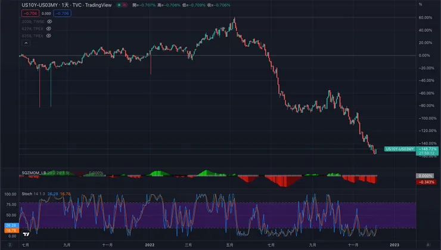Click the blue -0.706 buy price box

tap(62, 13)
